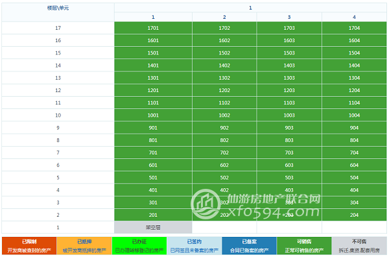Select the 不可售 gray legend box
The height and width of the screenshot is (257, 389).
click(x=359, y=246)
